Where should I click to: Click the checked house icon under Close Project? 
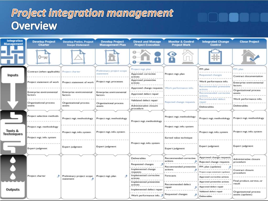pyautogui.click(x=250, y=57)
